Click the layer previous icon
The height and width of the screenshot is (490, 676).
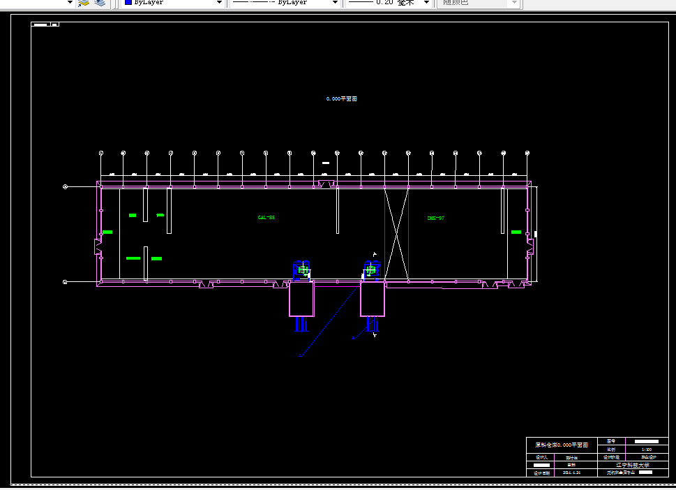click(84, 3)
